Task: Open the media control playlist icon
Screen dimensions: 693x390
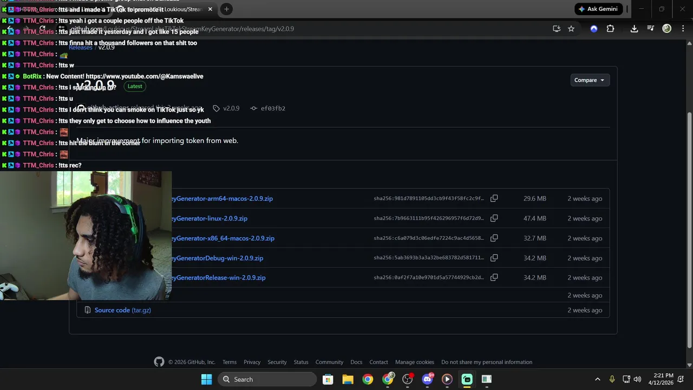Action: click(x=650, y=29)
